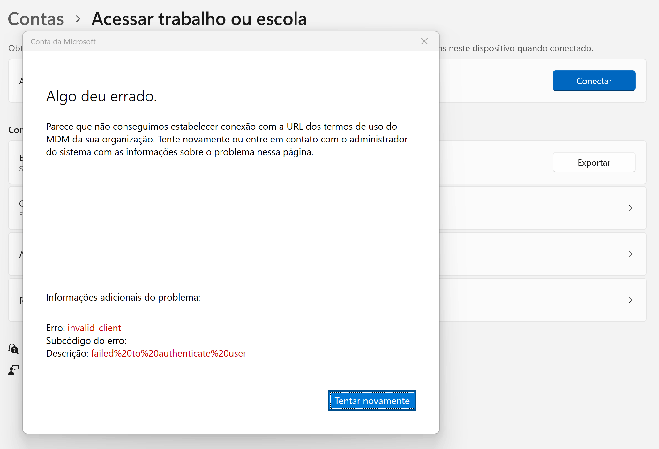Click the Informações adicionais do problema label
The image size is (659, 449).
123,297
